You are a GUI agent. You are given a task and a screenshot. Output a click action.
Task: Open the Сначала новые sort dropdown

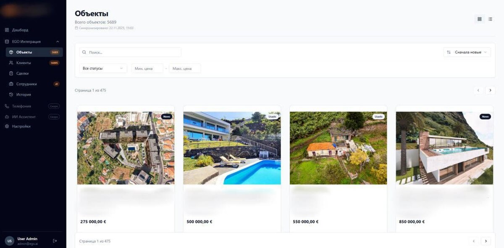tap(467, 52)
